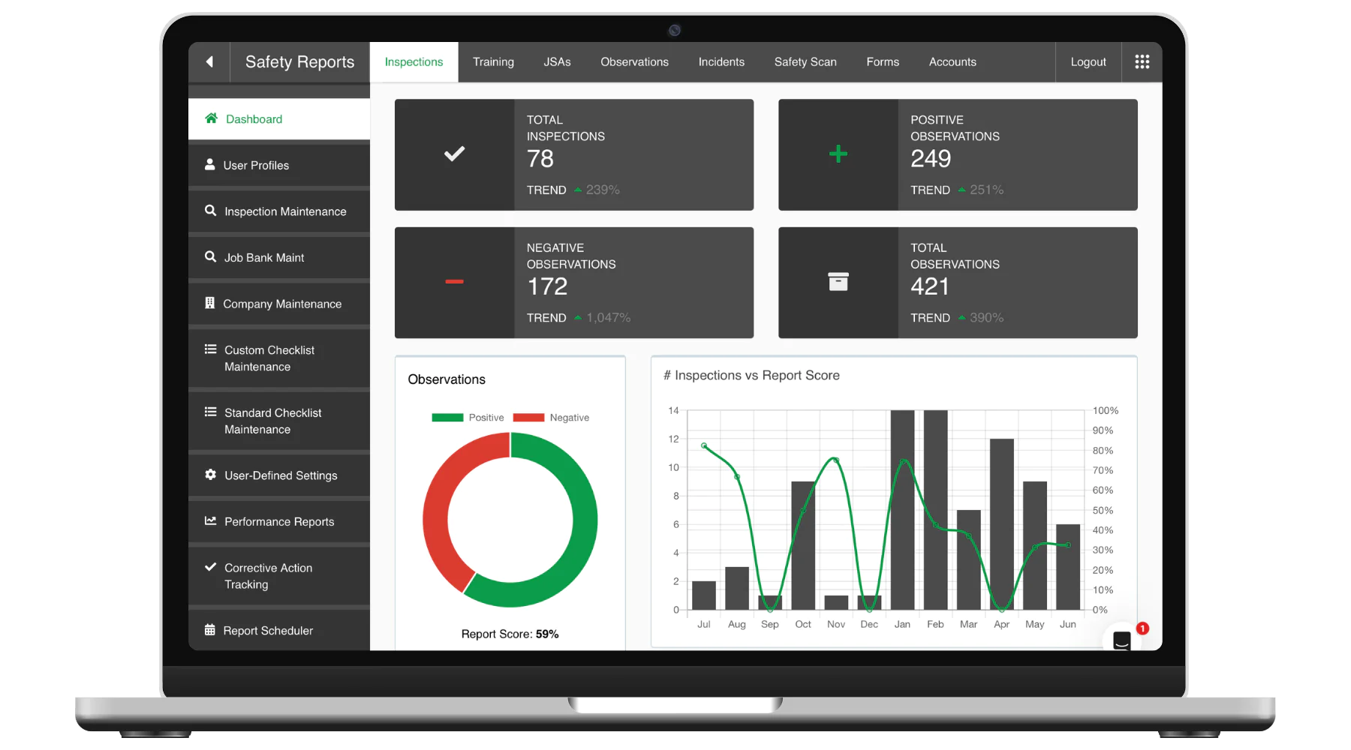Click the green plus Positive Observations icon
The width and height of the screenshot is (1351, 750).
click(838, 154)
